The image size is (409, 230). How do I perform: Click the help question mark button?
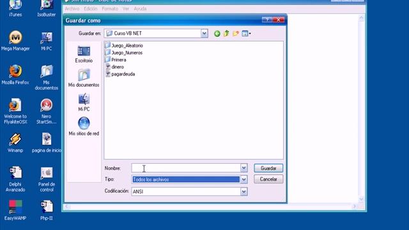pos(267,20)
